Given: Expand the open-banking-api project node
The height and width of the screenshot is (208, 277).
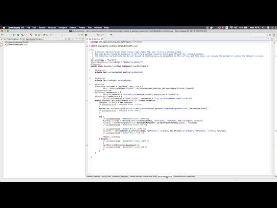Looking at the screenshot, I should (5, 42).
